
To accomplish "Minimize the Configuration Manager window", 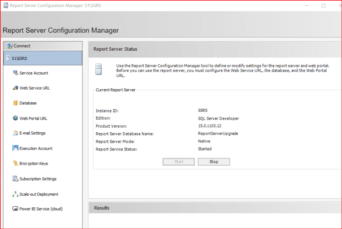I will 307,6.
